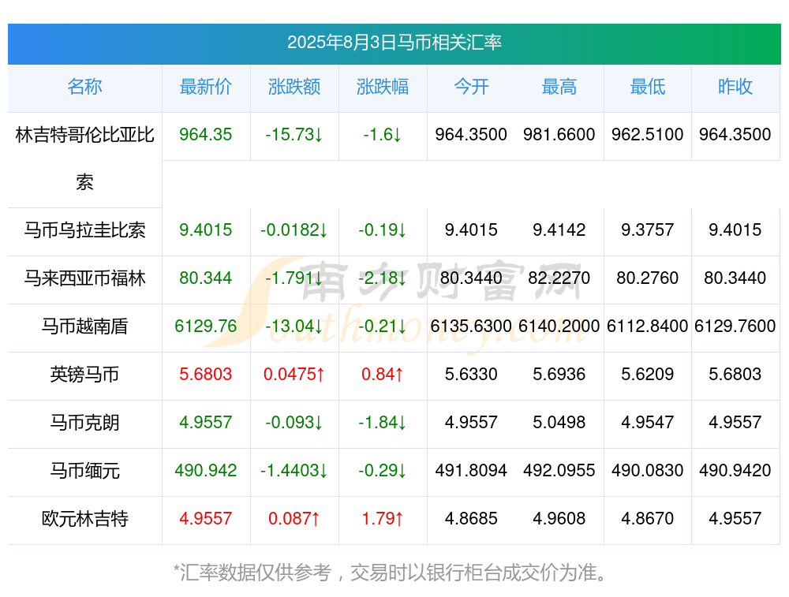
Task: Select the 涨跌幅 column header
Action: (383, 87)
